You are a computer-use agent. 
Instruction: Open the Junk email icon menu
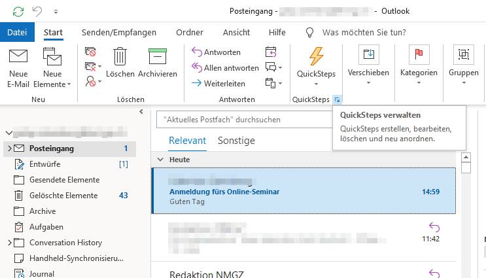click(x=93, y=81)
